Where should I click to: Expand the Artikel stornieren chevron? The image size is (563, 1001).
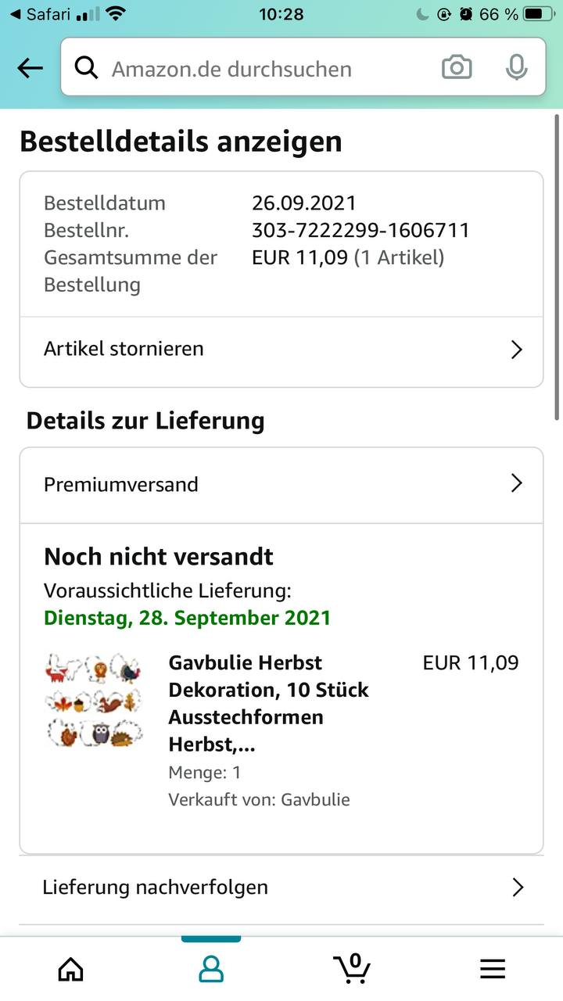tap(516, 349)
